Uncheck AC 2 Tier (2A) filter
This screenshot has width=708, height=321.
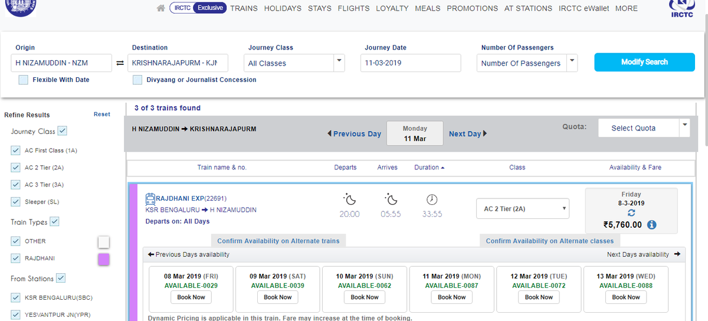coord(16,168)
